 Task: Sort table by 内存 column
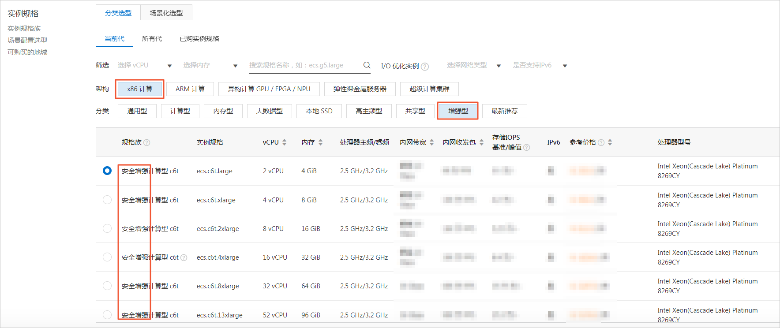click(x=321, y=142)
